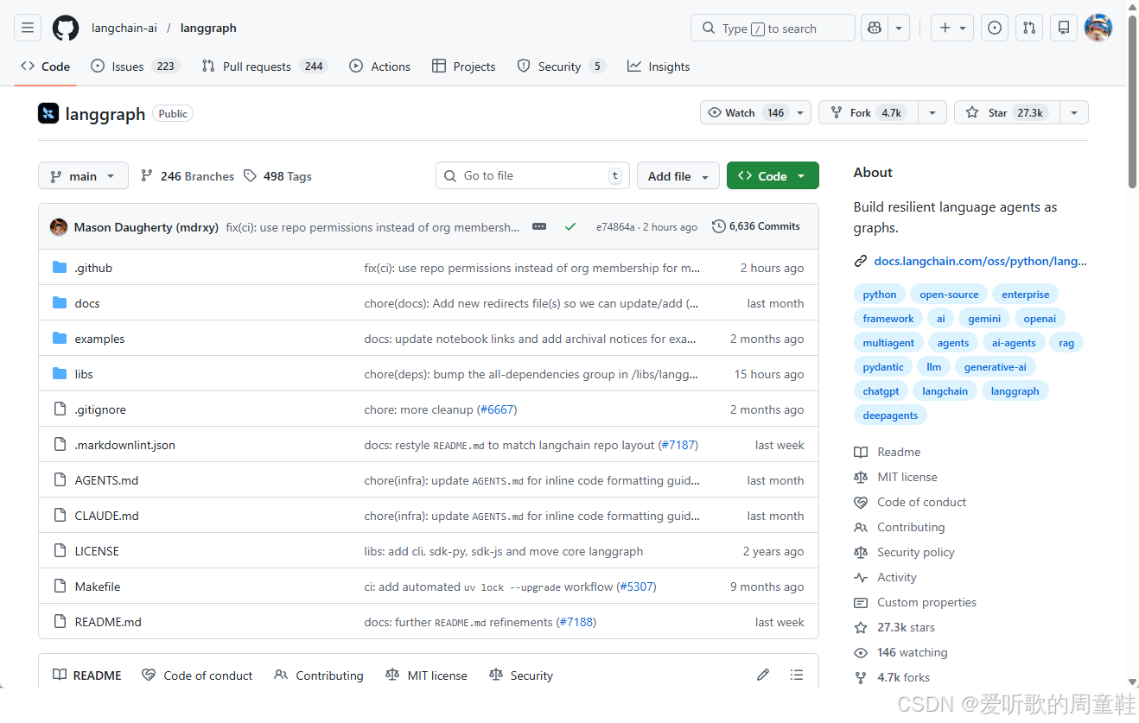Select the Code of conduct README tab
1139x723 pixels.
[x=197, y=675]
